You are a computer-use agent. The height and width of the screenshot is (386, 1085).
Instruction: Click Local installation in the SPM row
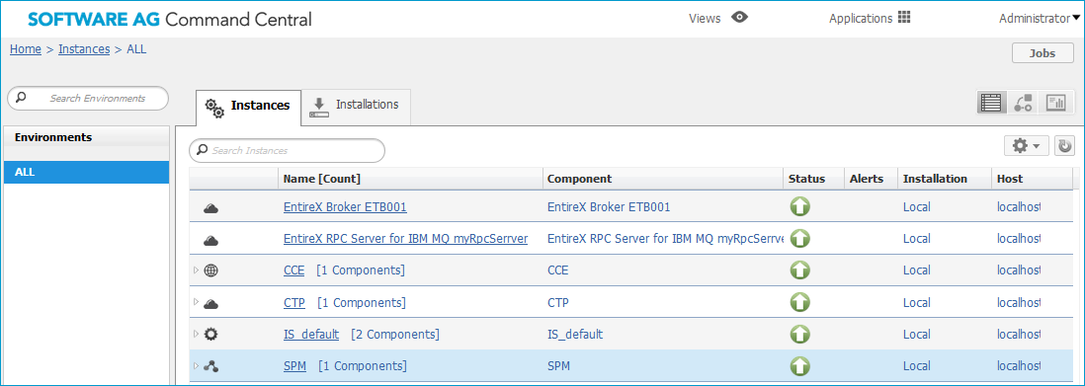916,366
